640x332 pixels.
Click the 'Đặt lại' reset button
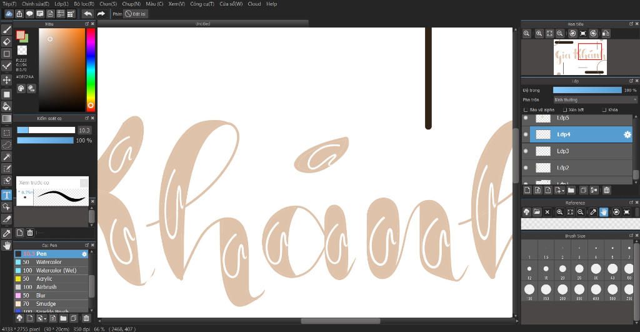[x=136, y=14]
